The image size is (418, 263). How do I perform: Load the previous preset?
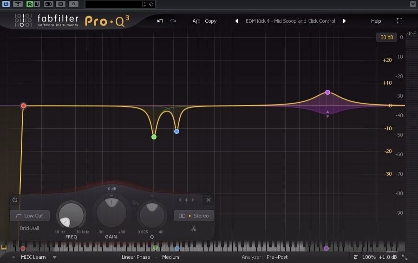point(236,21)
